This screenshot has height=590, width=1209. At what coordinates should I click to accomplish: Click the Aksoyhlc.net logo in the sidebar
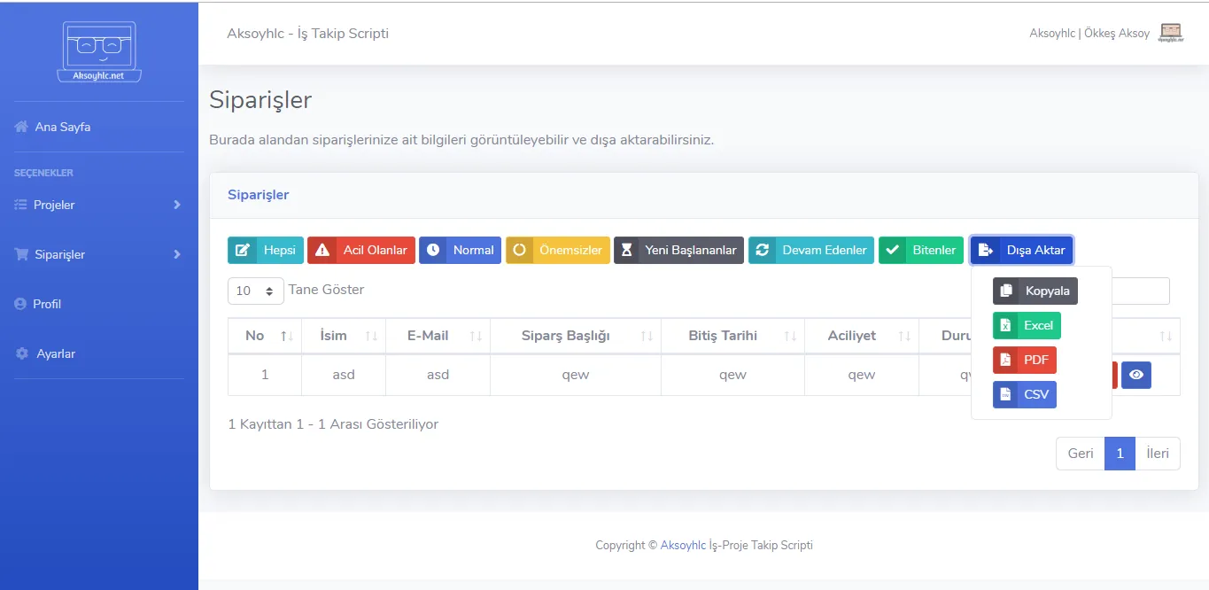tap(99, 51)
